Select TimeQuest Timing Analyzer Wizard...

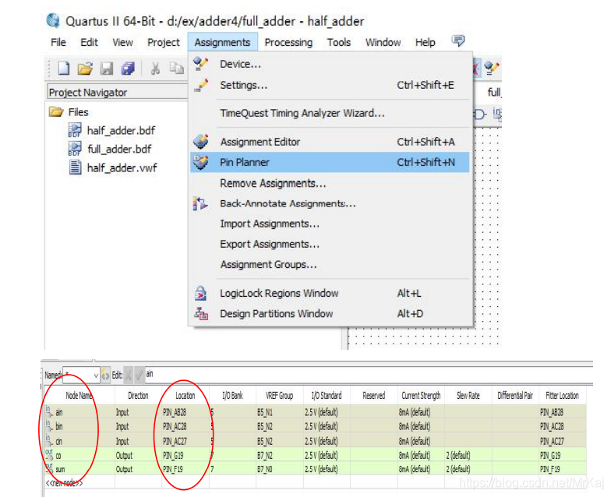(x=330, y=113)
